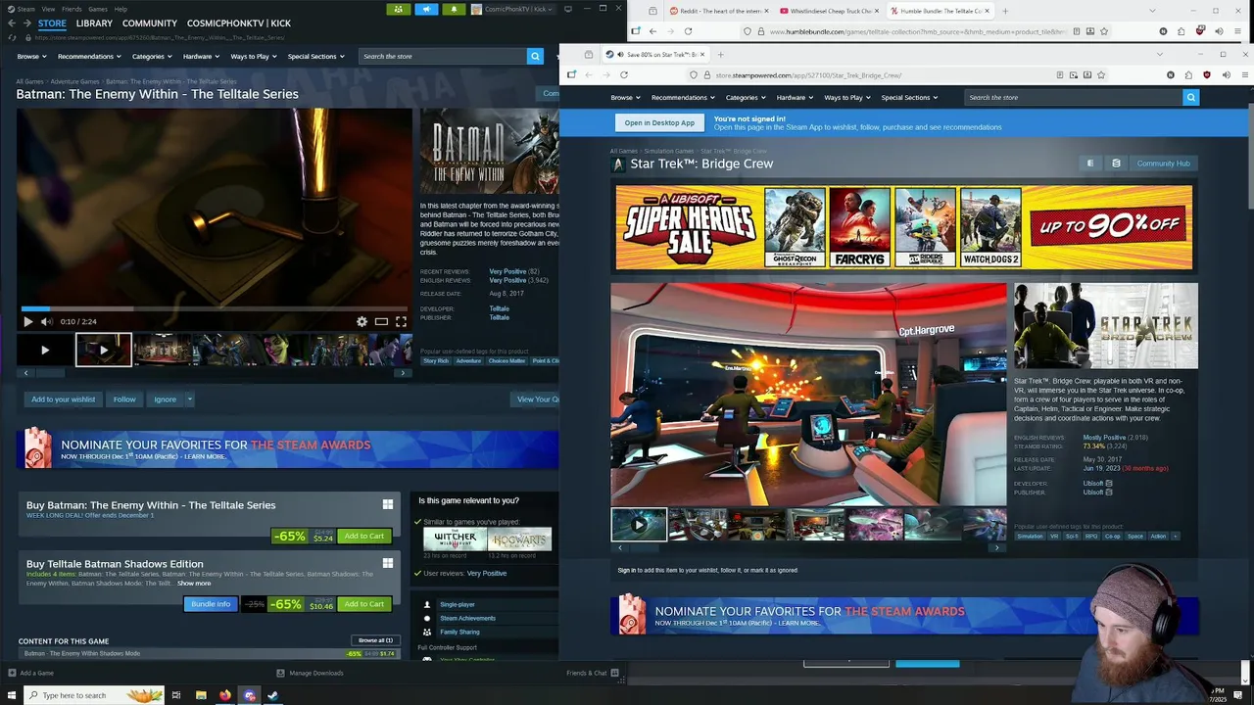
Task: Open the Friends menu in Steam client
Action: tap(72, 9)
